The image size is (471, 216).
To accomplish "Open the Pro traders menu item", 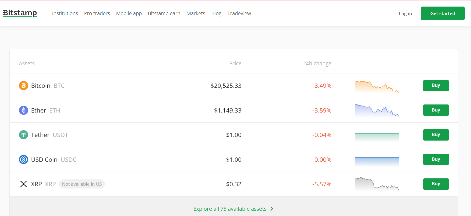I will (97, 13).
